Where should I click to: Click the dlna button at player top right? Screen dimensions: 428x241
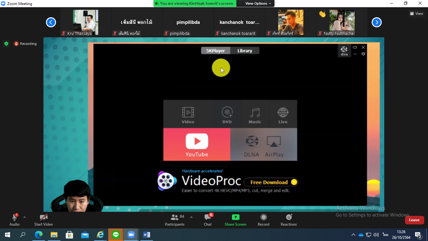tap(344, 51)
